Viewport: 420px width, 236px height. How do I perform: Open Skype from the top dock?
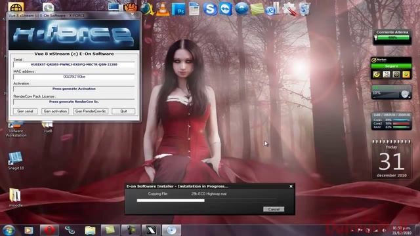tap(210, 9)
